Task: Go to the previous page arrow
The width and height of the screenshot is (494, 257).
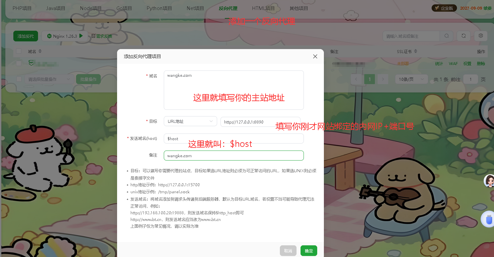Action: 356,79
